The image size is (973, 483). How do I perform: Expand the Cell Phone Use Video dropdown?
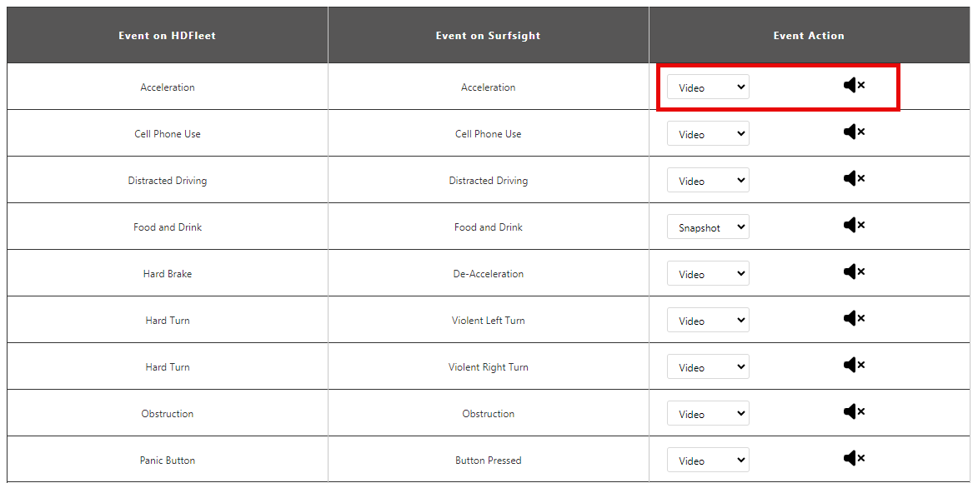pyautogui.click(x=708, y=133)
